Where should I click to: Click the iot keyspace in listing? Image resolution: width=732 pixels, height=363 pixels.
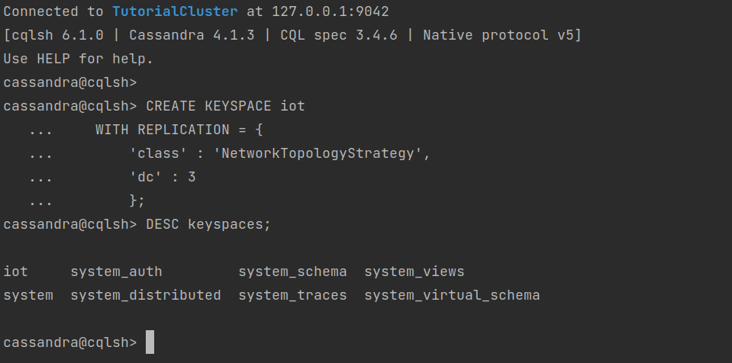15,271
